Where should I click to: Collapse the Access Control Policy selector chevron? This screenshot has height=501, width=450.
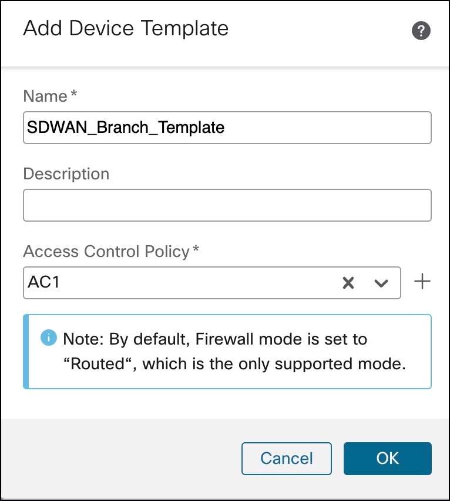click(x=382, y=282)
